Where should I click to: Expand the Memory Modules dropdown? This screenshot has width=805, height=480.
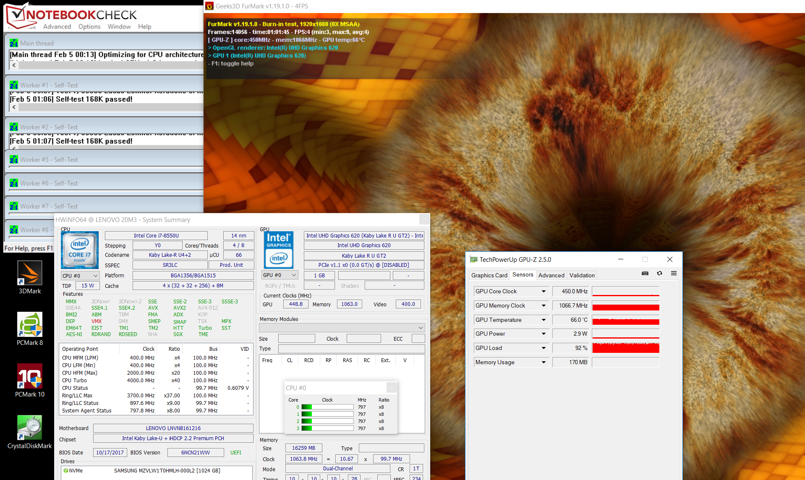click(342, 328)
